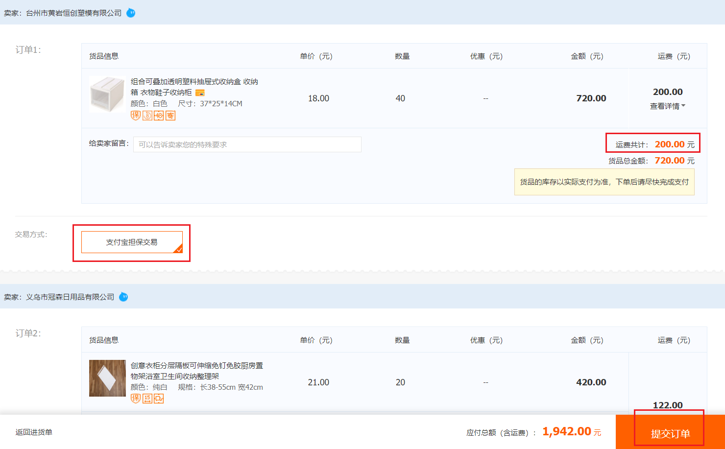Open the storage box product thumbnail
Image resolution: width=725 pixels, height=449 pixels.
click(x=107, y=94)
